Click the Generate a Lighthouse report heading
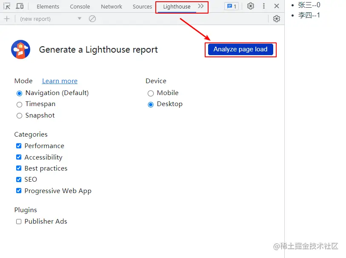This screenshot has height=258, width=346. [x=98, y=50]
